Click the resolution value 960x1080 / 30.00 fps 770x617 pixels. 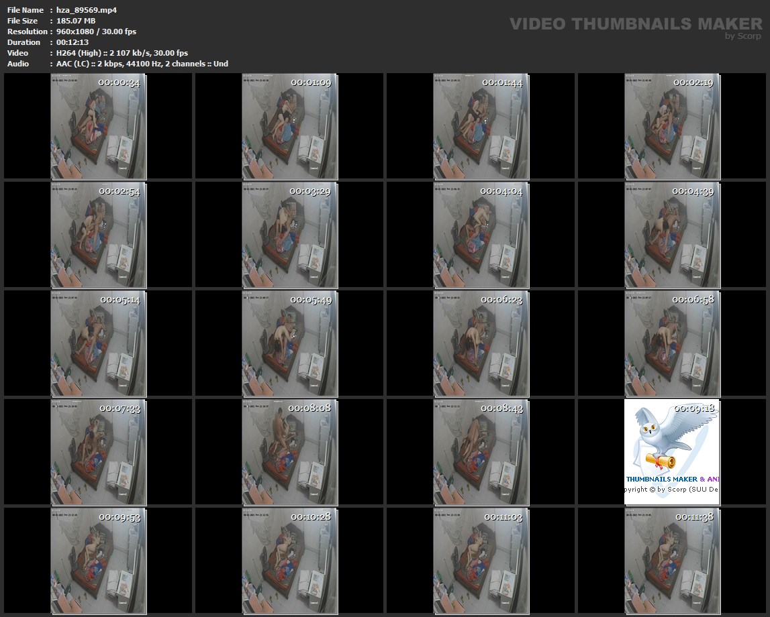[96, 32]
